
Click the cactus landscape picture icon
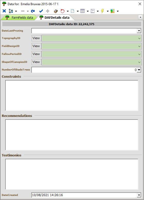coord(112,11)
